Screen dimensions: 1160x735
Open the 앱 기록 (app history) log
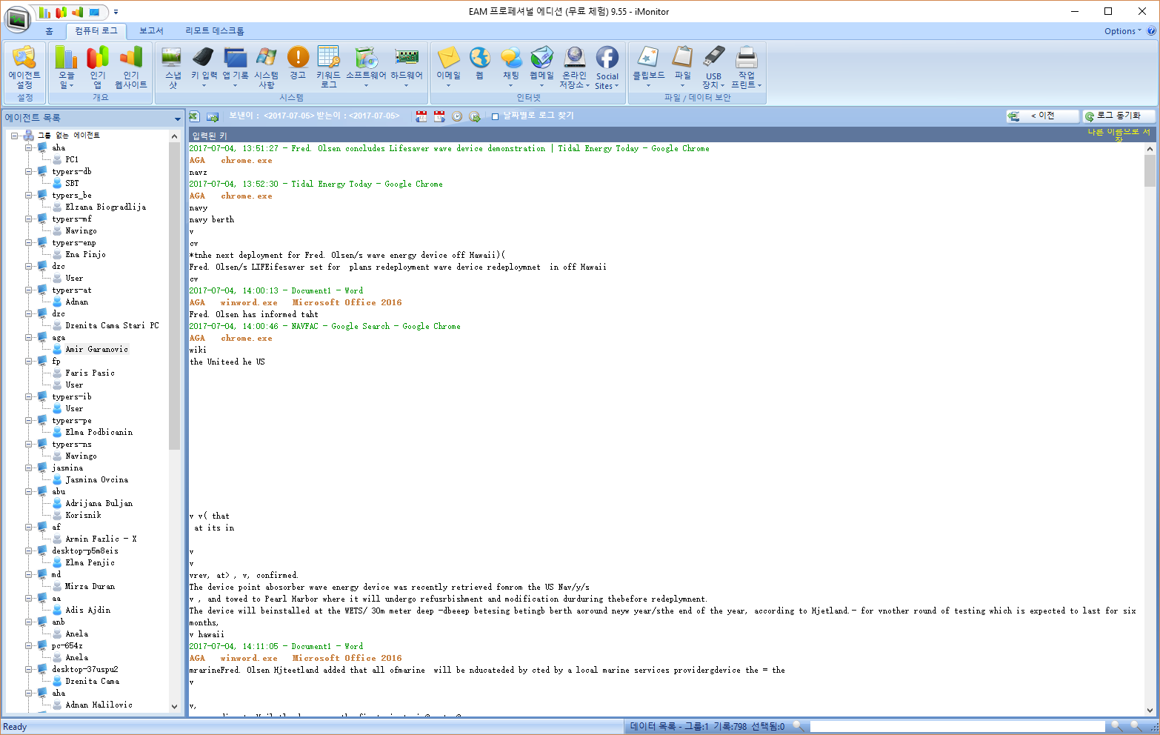(236, 68)
